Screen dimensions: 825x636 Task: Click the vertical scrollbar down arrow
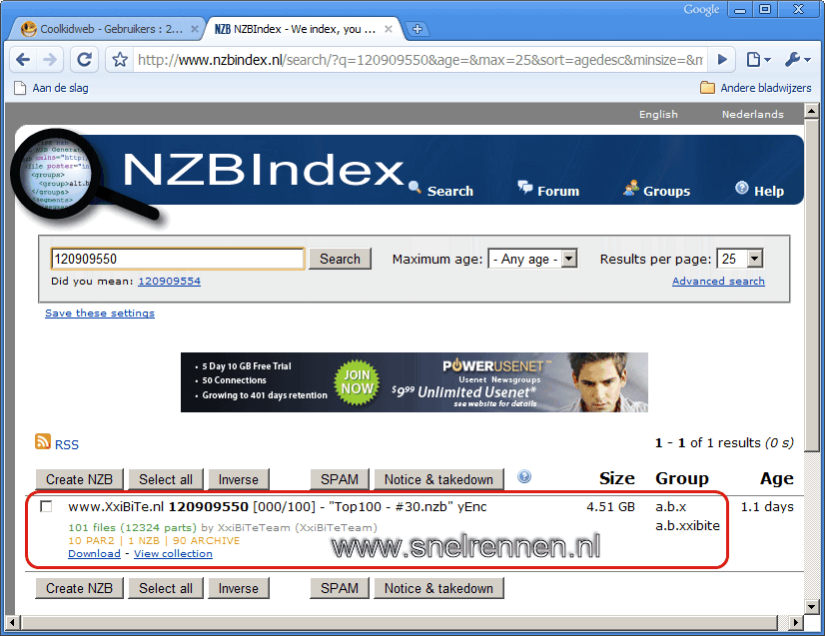(x=811, y=606)
